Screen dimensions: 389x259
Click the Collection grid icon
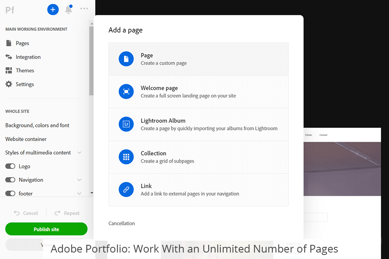[x=126, y=157]
